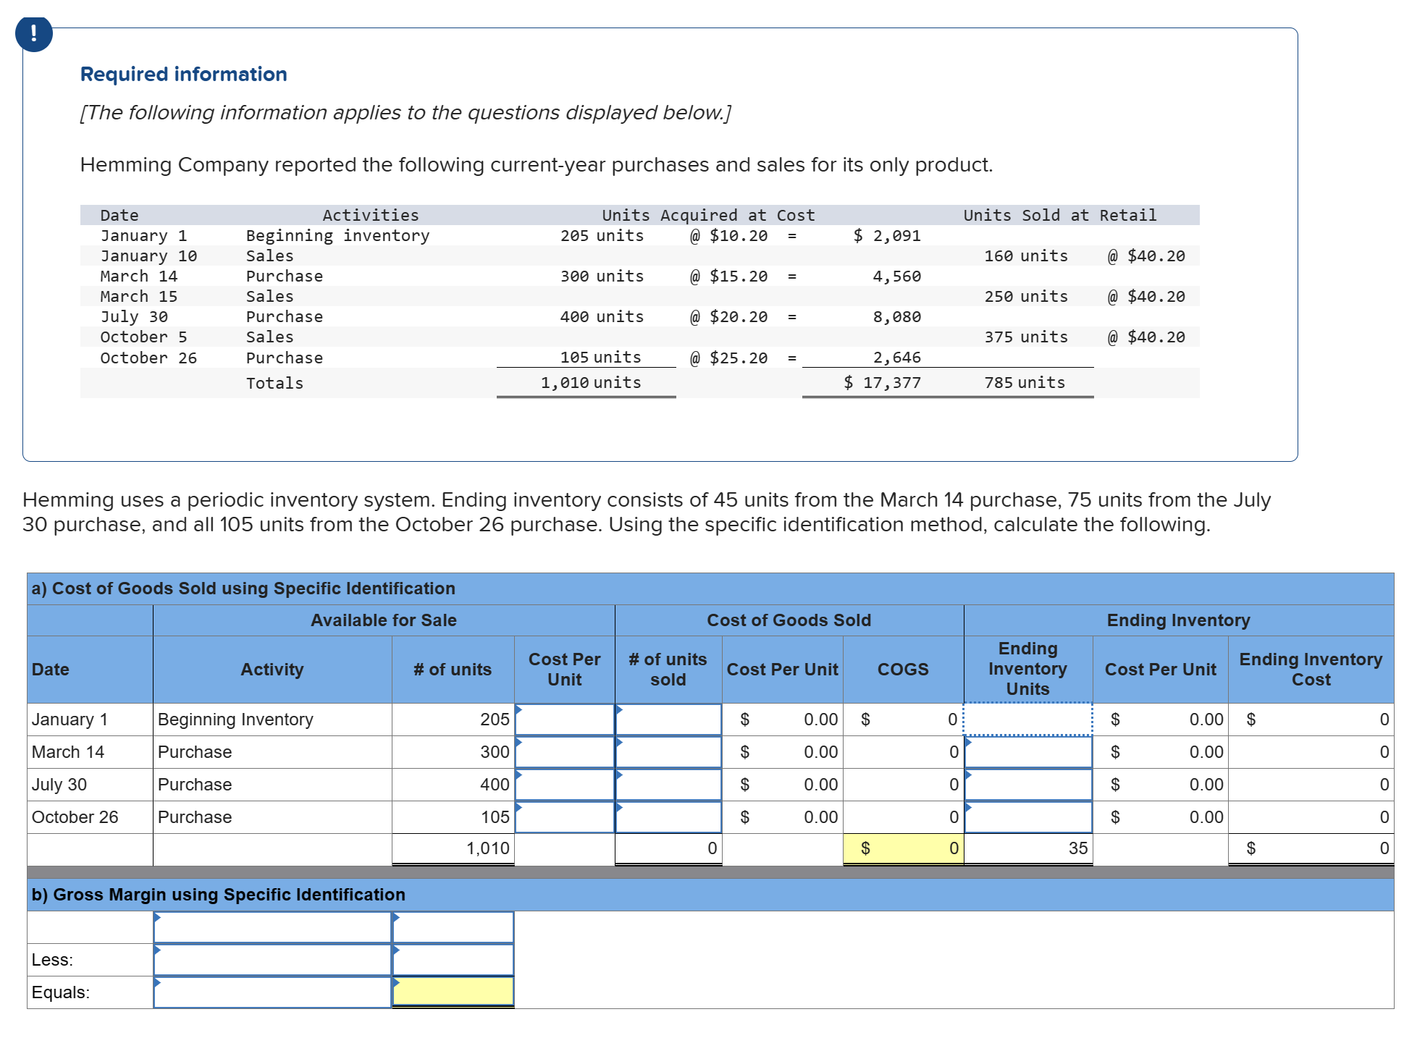Click Cost Per Unit field for March 14
Screen dimensions: 1404x1059
click(565, 752)
